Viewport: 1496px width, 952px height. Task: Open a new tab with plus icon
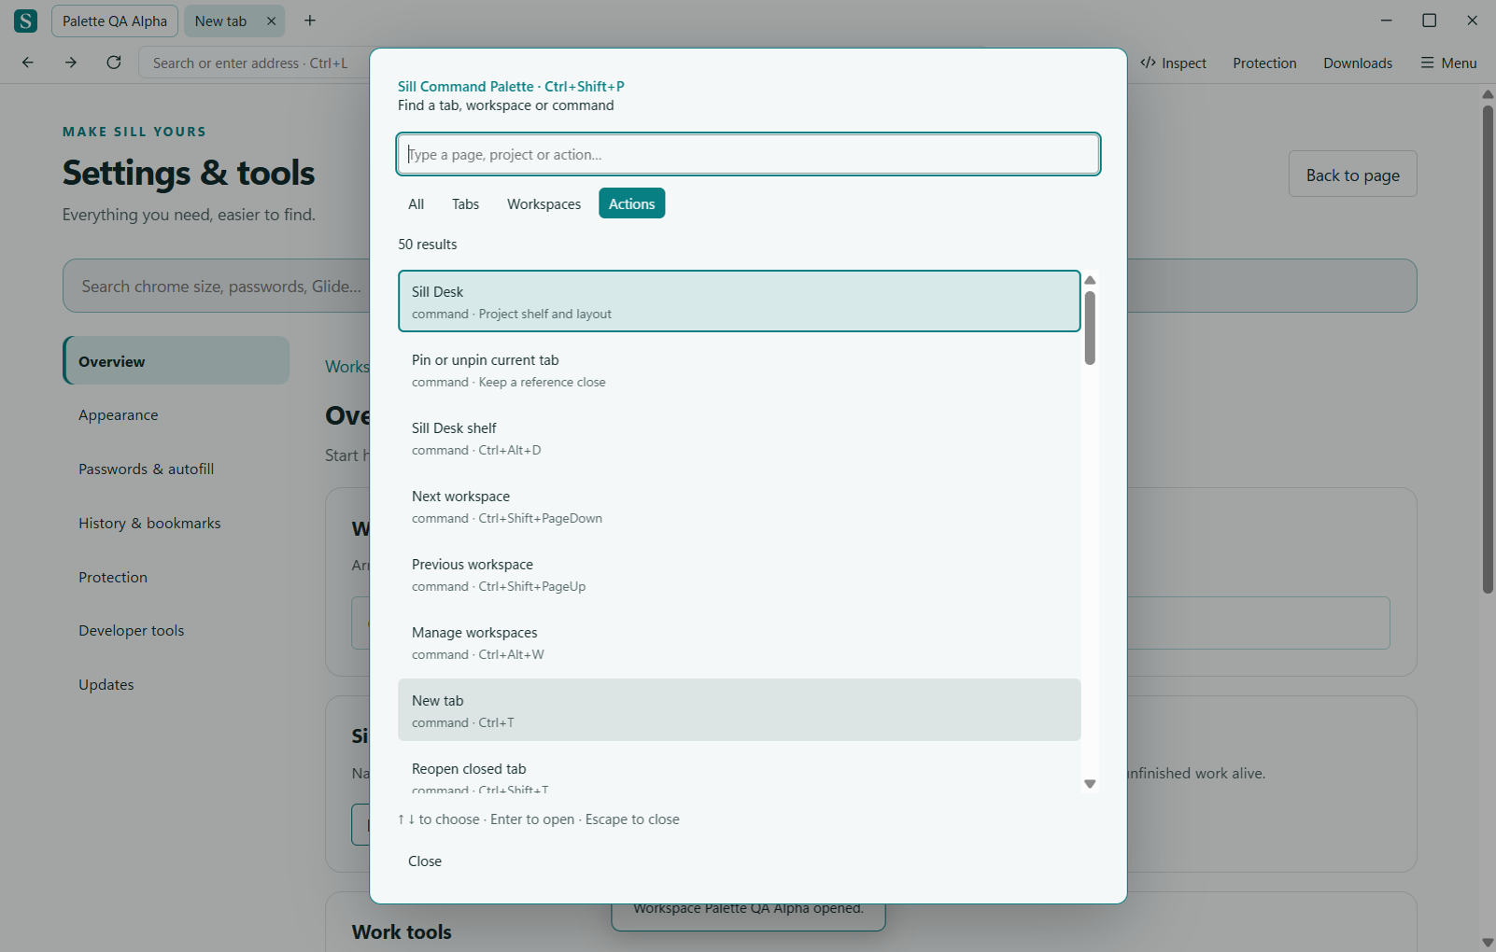(x=310, y=21)
